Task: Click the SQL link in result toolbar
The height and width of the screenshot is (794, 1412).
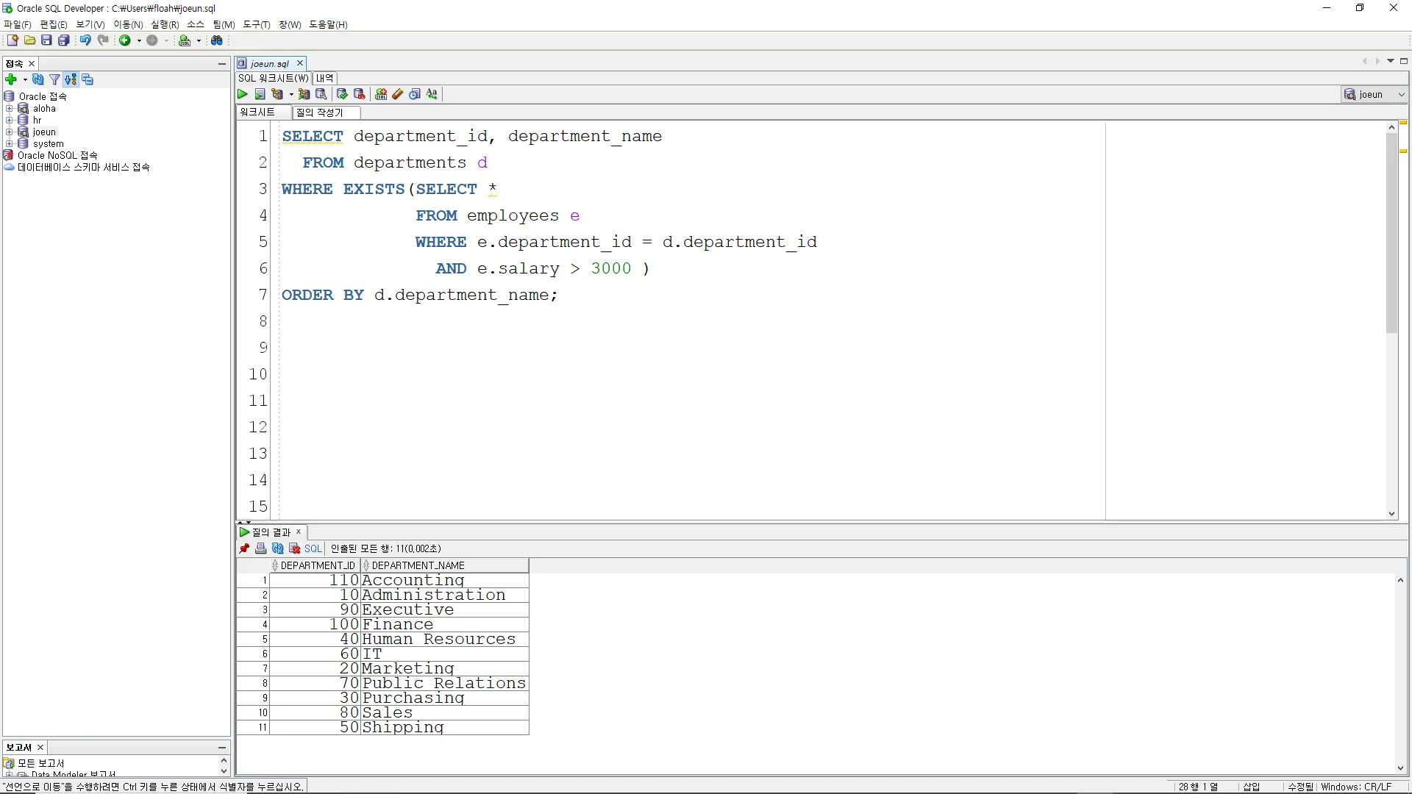Action: click(x=313, y=548)
